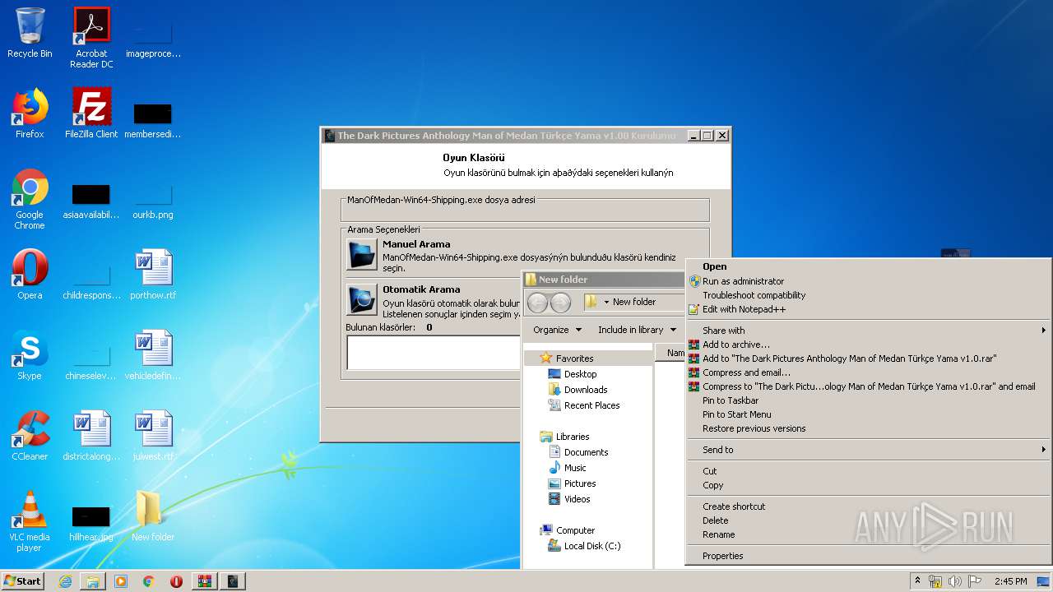Choose Pin to Taskbar
This screenshot has width=1053, height=592.
point(868,400)
